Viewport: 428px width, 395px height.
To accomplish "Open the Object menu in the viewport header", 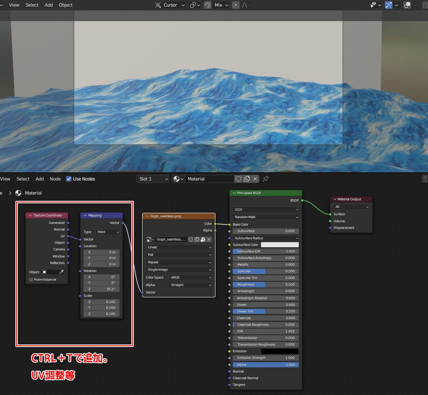I will (x=65, y=5).
